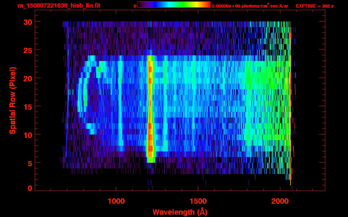Click the filename ra_150807221638_hisb_lin.fit
This screenshot has height=217, width=348.
click(x=59, y=6)
